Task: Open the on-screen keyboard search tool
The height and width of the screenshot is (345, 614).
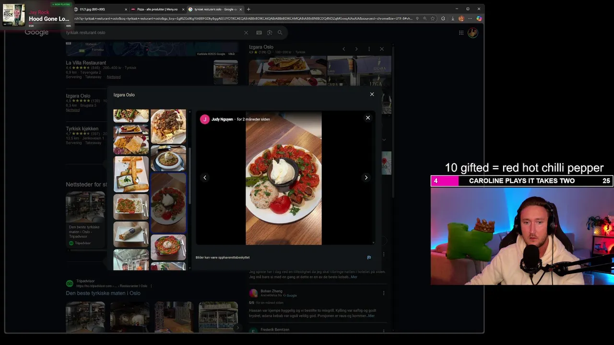Action: pos(259,33)
